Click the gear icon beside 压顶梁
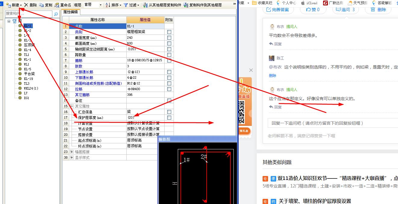This screenshot has height=204, width=398. point(20,45)
